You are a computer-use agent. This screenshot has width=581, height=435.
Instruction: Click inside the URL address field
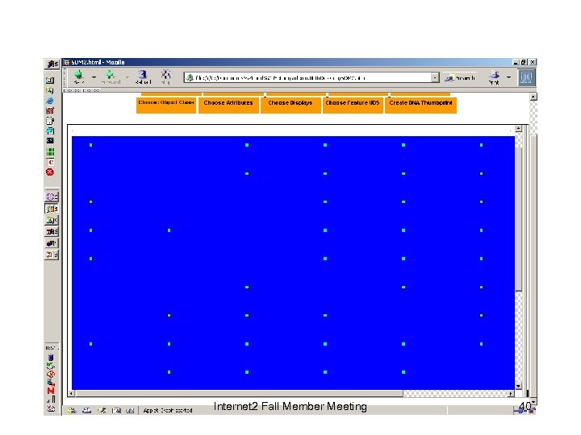point(307,77)
